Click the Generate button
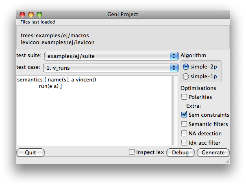Viewport: 246px width, 186px height. (213, 152)
